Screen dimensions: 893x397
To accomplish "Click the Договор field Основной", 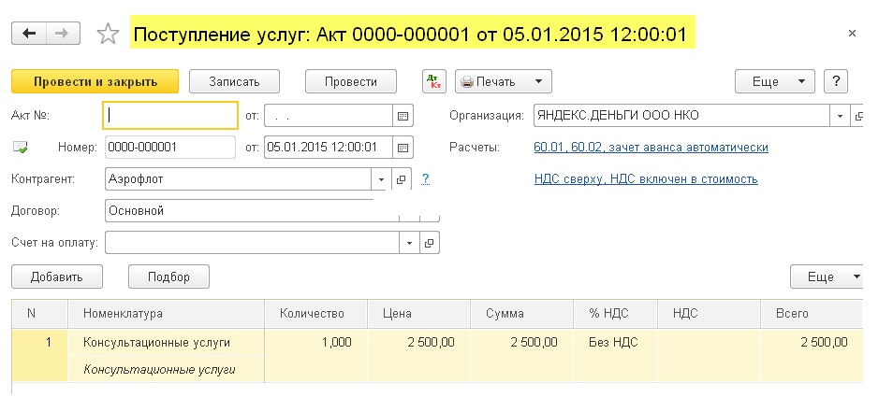I will tap(253, 211).
